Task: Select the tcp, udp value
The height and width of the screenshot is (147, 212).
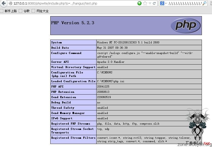Action: click(x=103, y=129)
